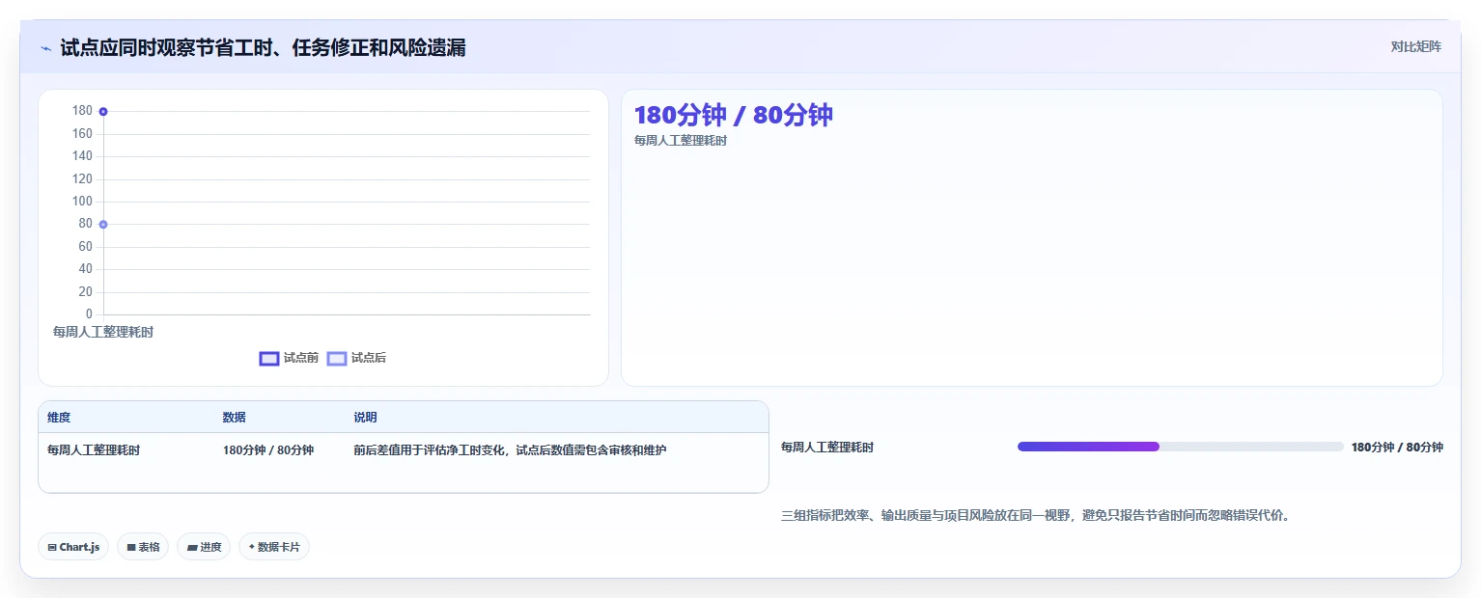Click the card subtitle 每周人工整理耗时

coord(681,141)
